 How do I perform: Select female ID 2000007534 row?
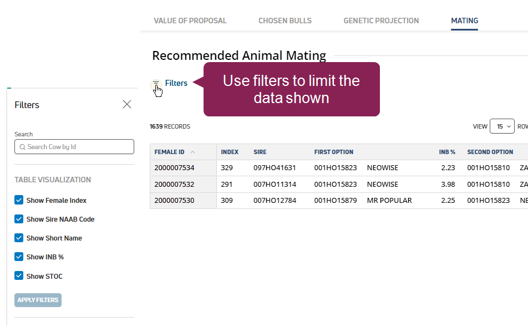pos(174,168)
